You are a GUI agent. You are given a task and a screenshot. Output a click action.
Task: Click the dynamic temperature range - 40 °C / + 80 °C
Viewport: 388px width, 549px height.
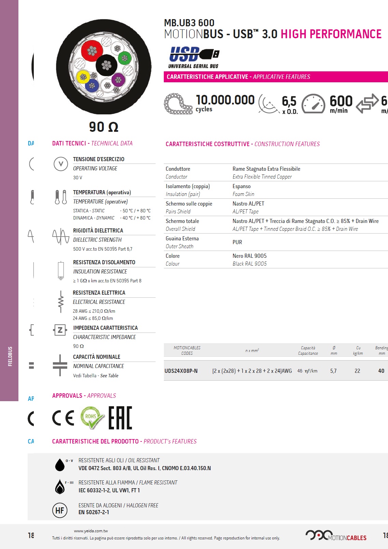point(135,218)
